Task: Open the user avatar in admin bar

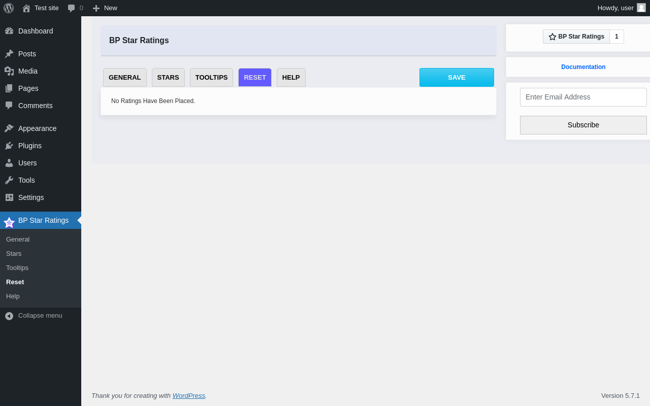Action: 641,8
